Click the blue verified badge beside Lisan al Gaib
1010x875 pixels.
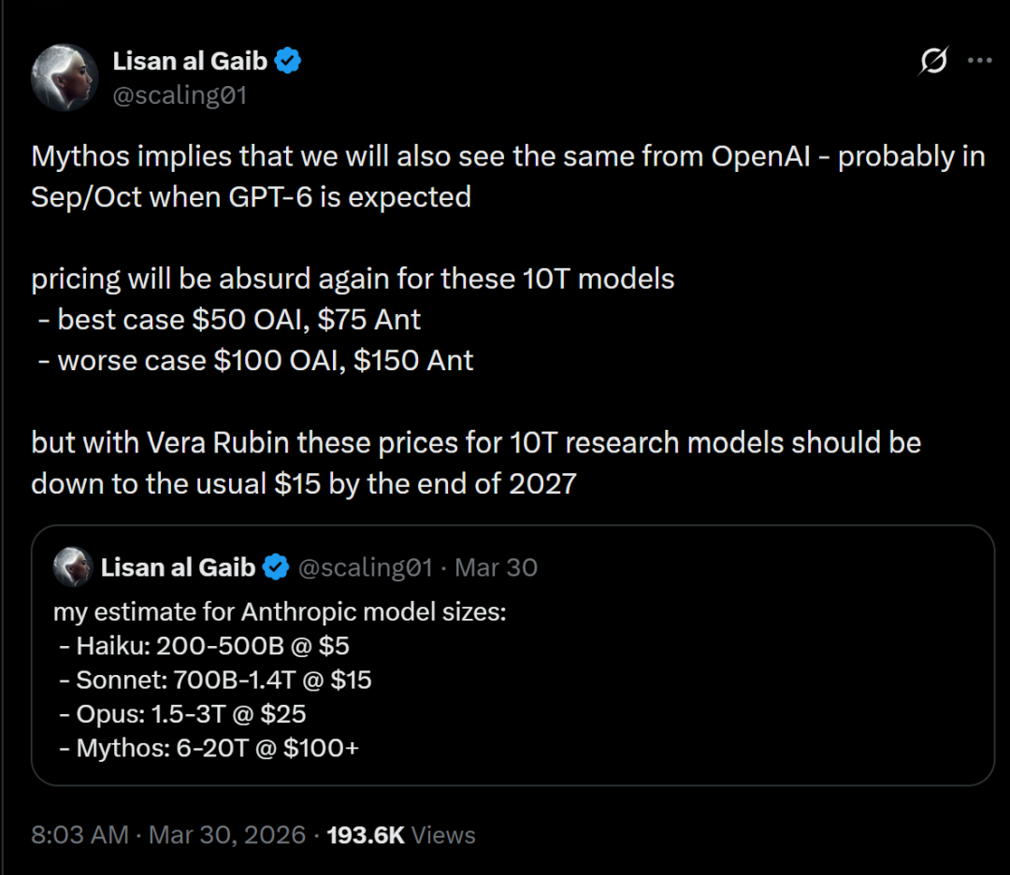pos(287,61)
